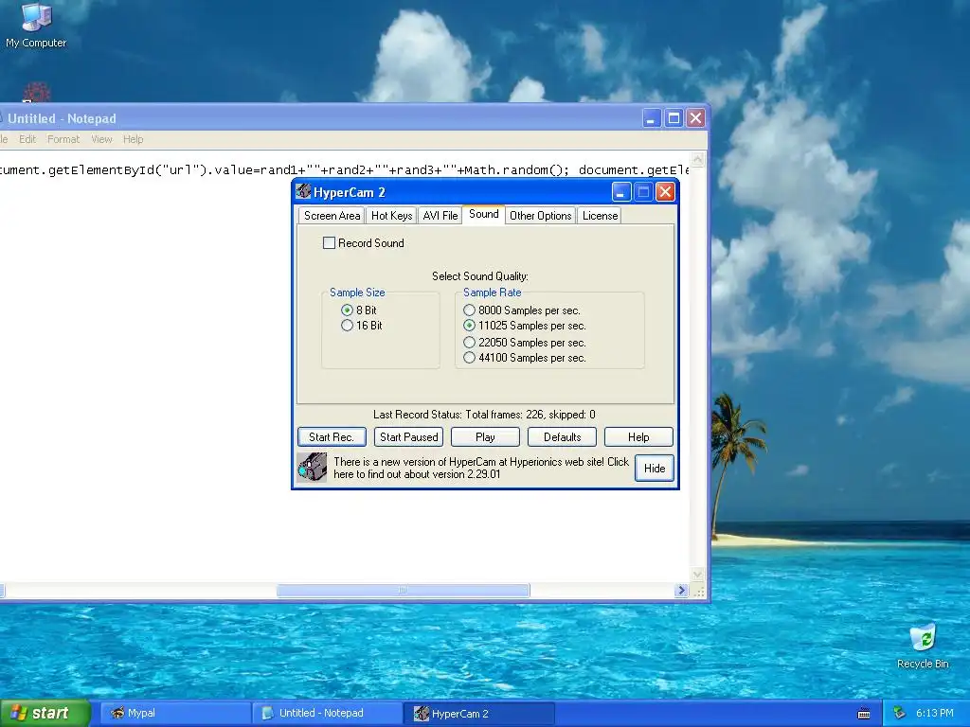Open Notepad Format menu

[63, 139]
